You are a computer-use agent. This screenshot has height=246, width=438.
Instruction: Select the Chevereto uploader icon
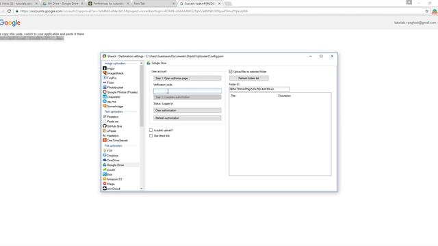point(105,97)
